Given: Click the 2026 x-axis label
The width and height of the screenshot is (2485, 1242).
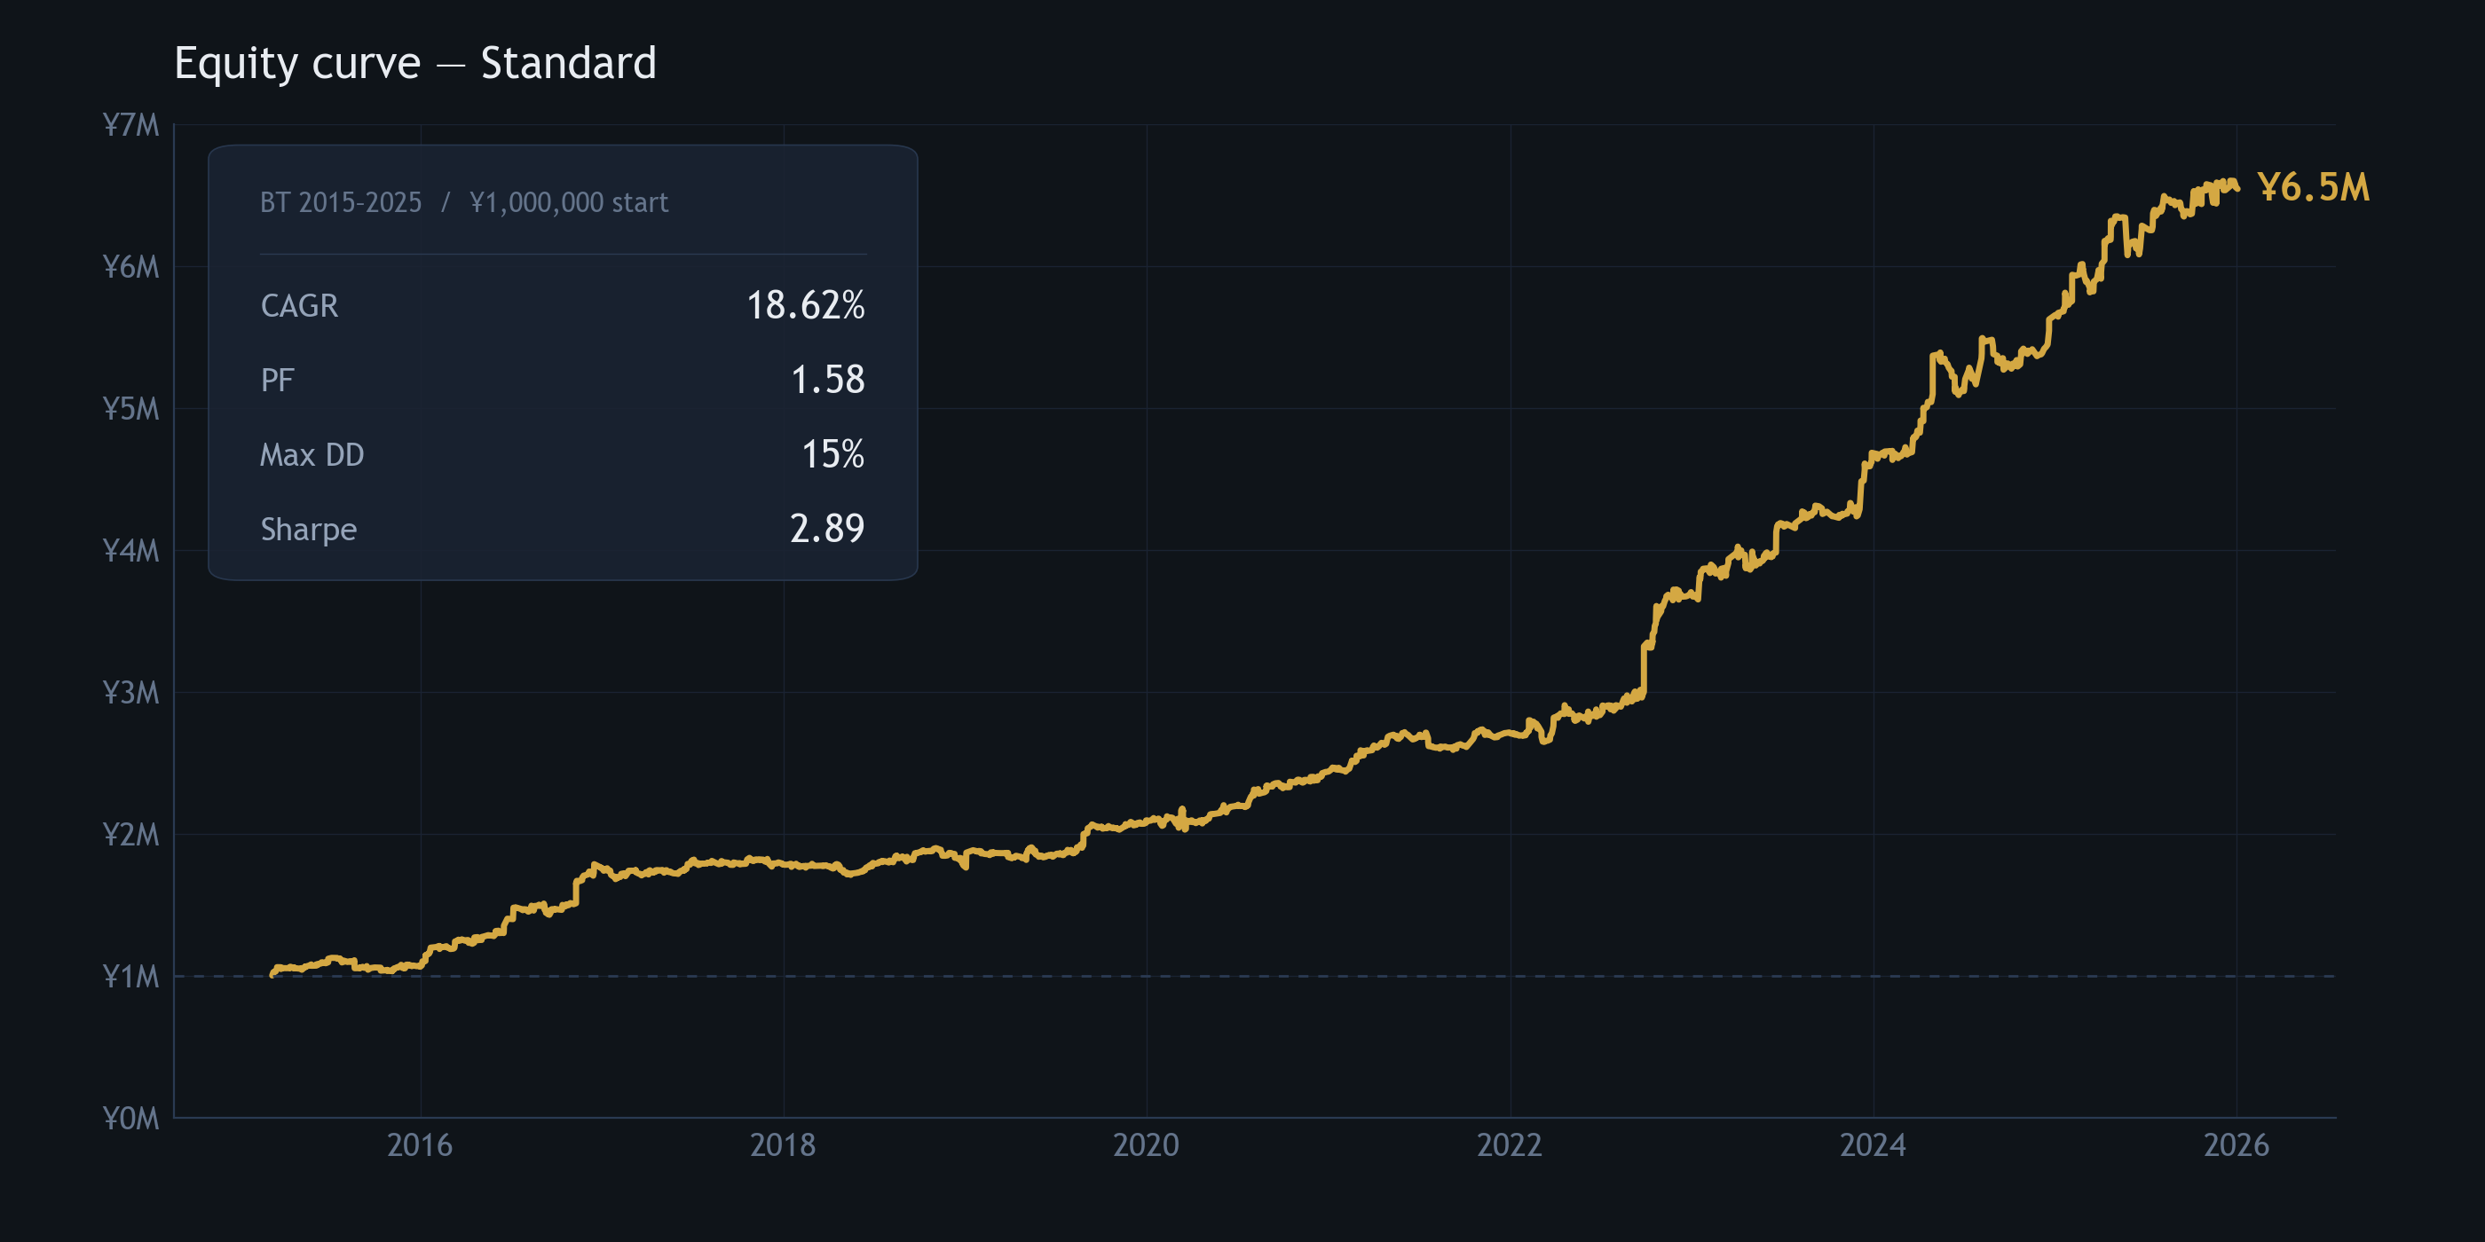Looking at the screenshot, I should 2236,1144.
